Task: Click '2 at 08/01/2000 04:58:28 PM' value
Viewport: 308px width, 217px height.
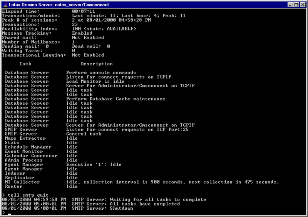Action: (x=111, y=20)
